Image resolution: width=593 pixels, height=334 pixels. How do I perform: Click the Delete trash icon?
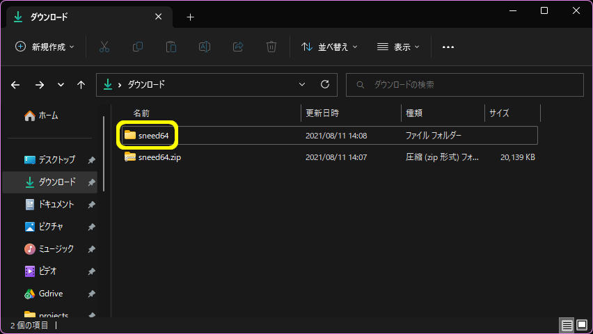271,47
